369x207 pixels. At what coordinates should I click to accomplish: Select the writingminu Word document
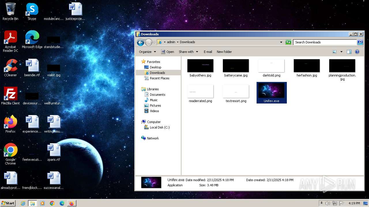coord(54,124)
